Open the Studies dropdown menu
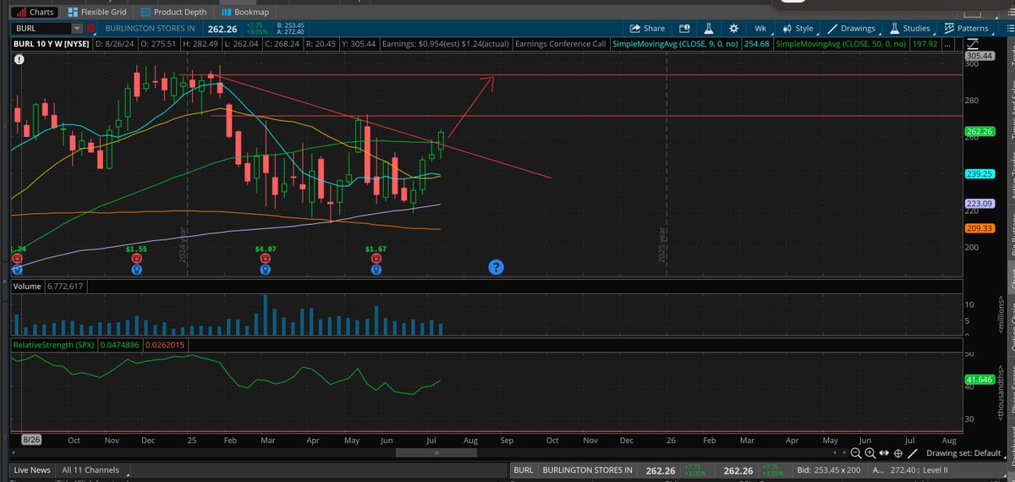Image resolution: width=1015 pixels, height=482 pixels. coord(910,28)
